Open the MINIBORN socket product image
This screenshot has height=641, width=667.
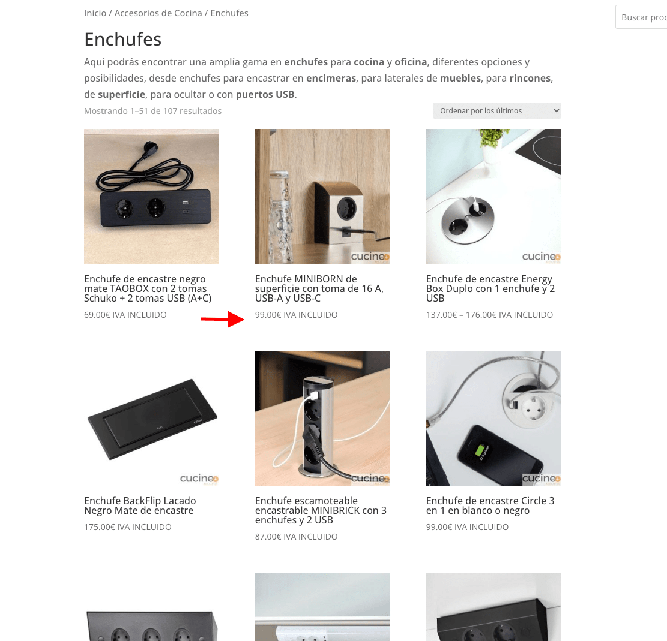click(322, 196)
